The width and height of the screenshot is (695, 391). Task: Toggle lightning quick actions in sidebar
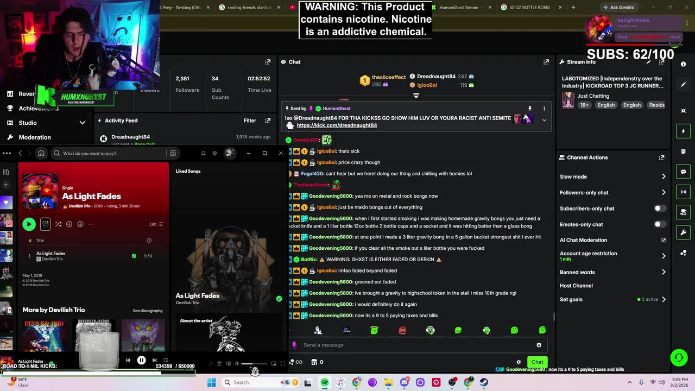pyautogui.click(x=683, y=131)
